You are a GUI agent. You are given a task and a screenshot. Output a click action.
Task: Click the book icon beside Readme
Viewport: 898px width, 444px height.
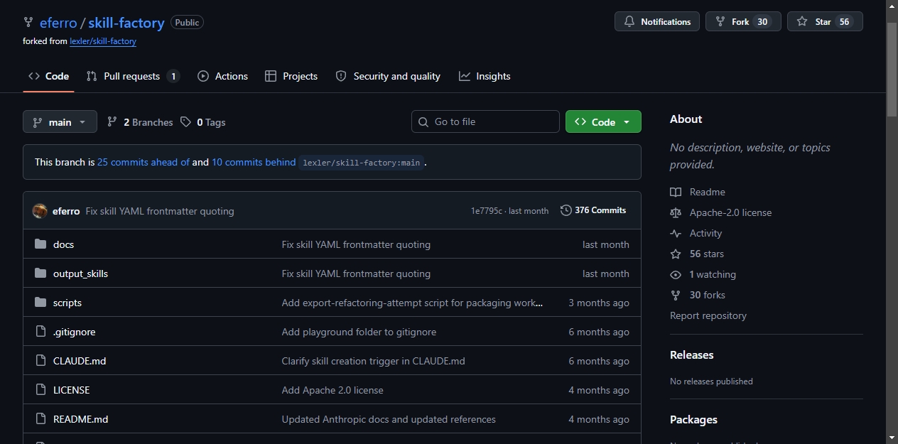point(676,192)
